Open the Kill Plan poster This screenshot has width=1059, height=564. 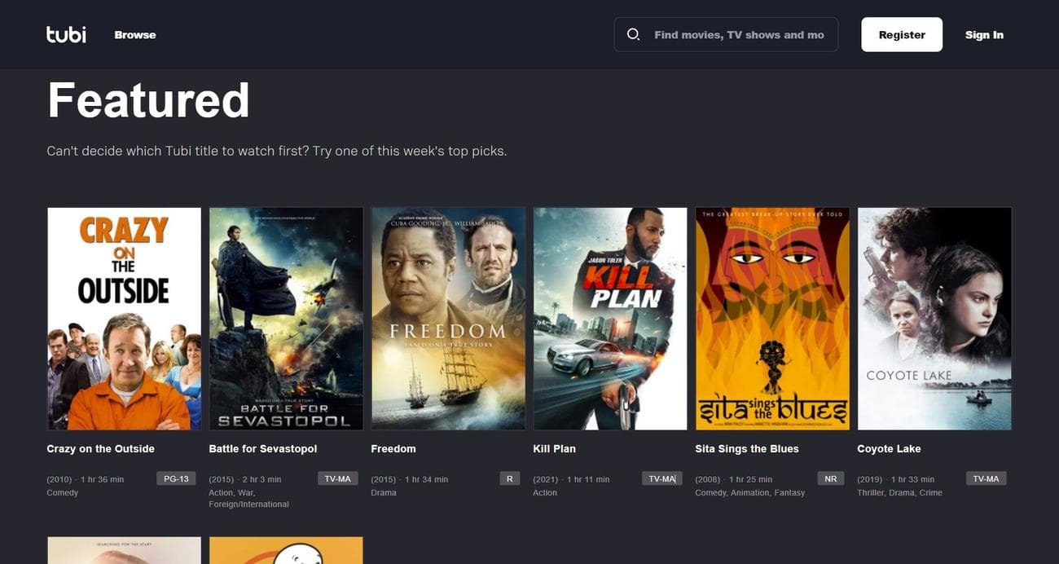(x=610, y=318)
